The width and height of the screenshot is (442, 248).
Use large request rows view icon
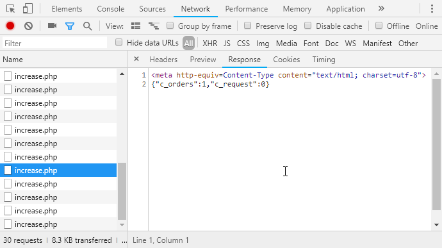tap(136, 26)
